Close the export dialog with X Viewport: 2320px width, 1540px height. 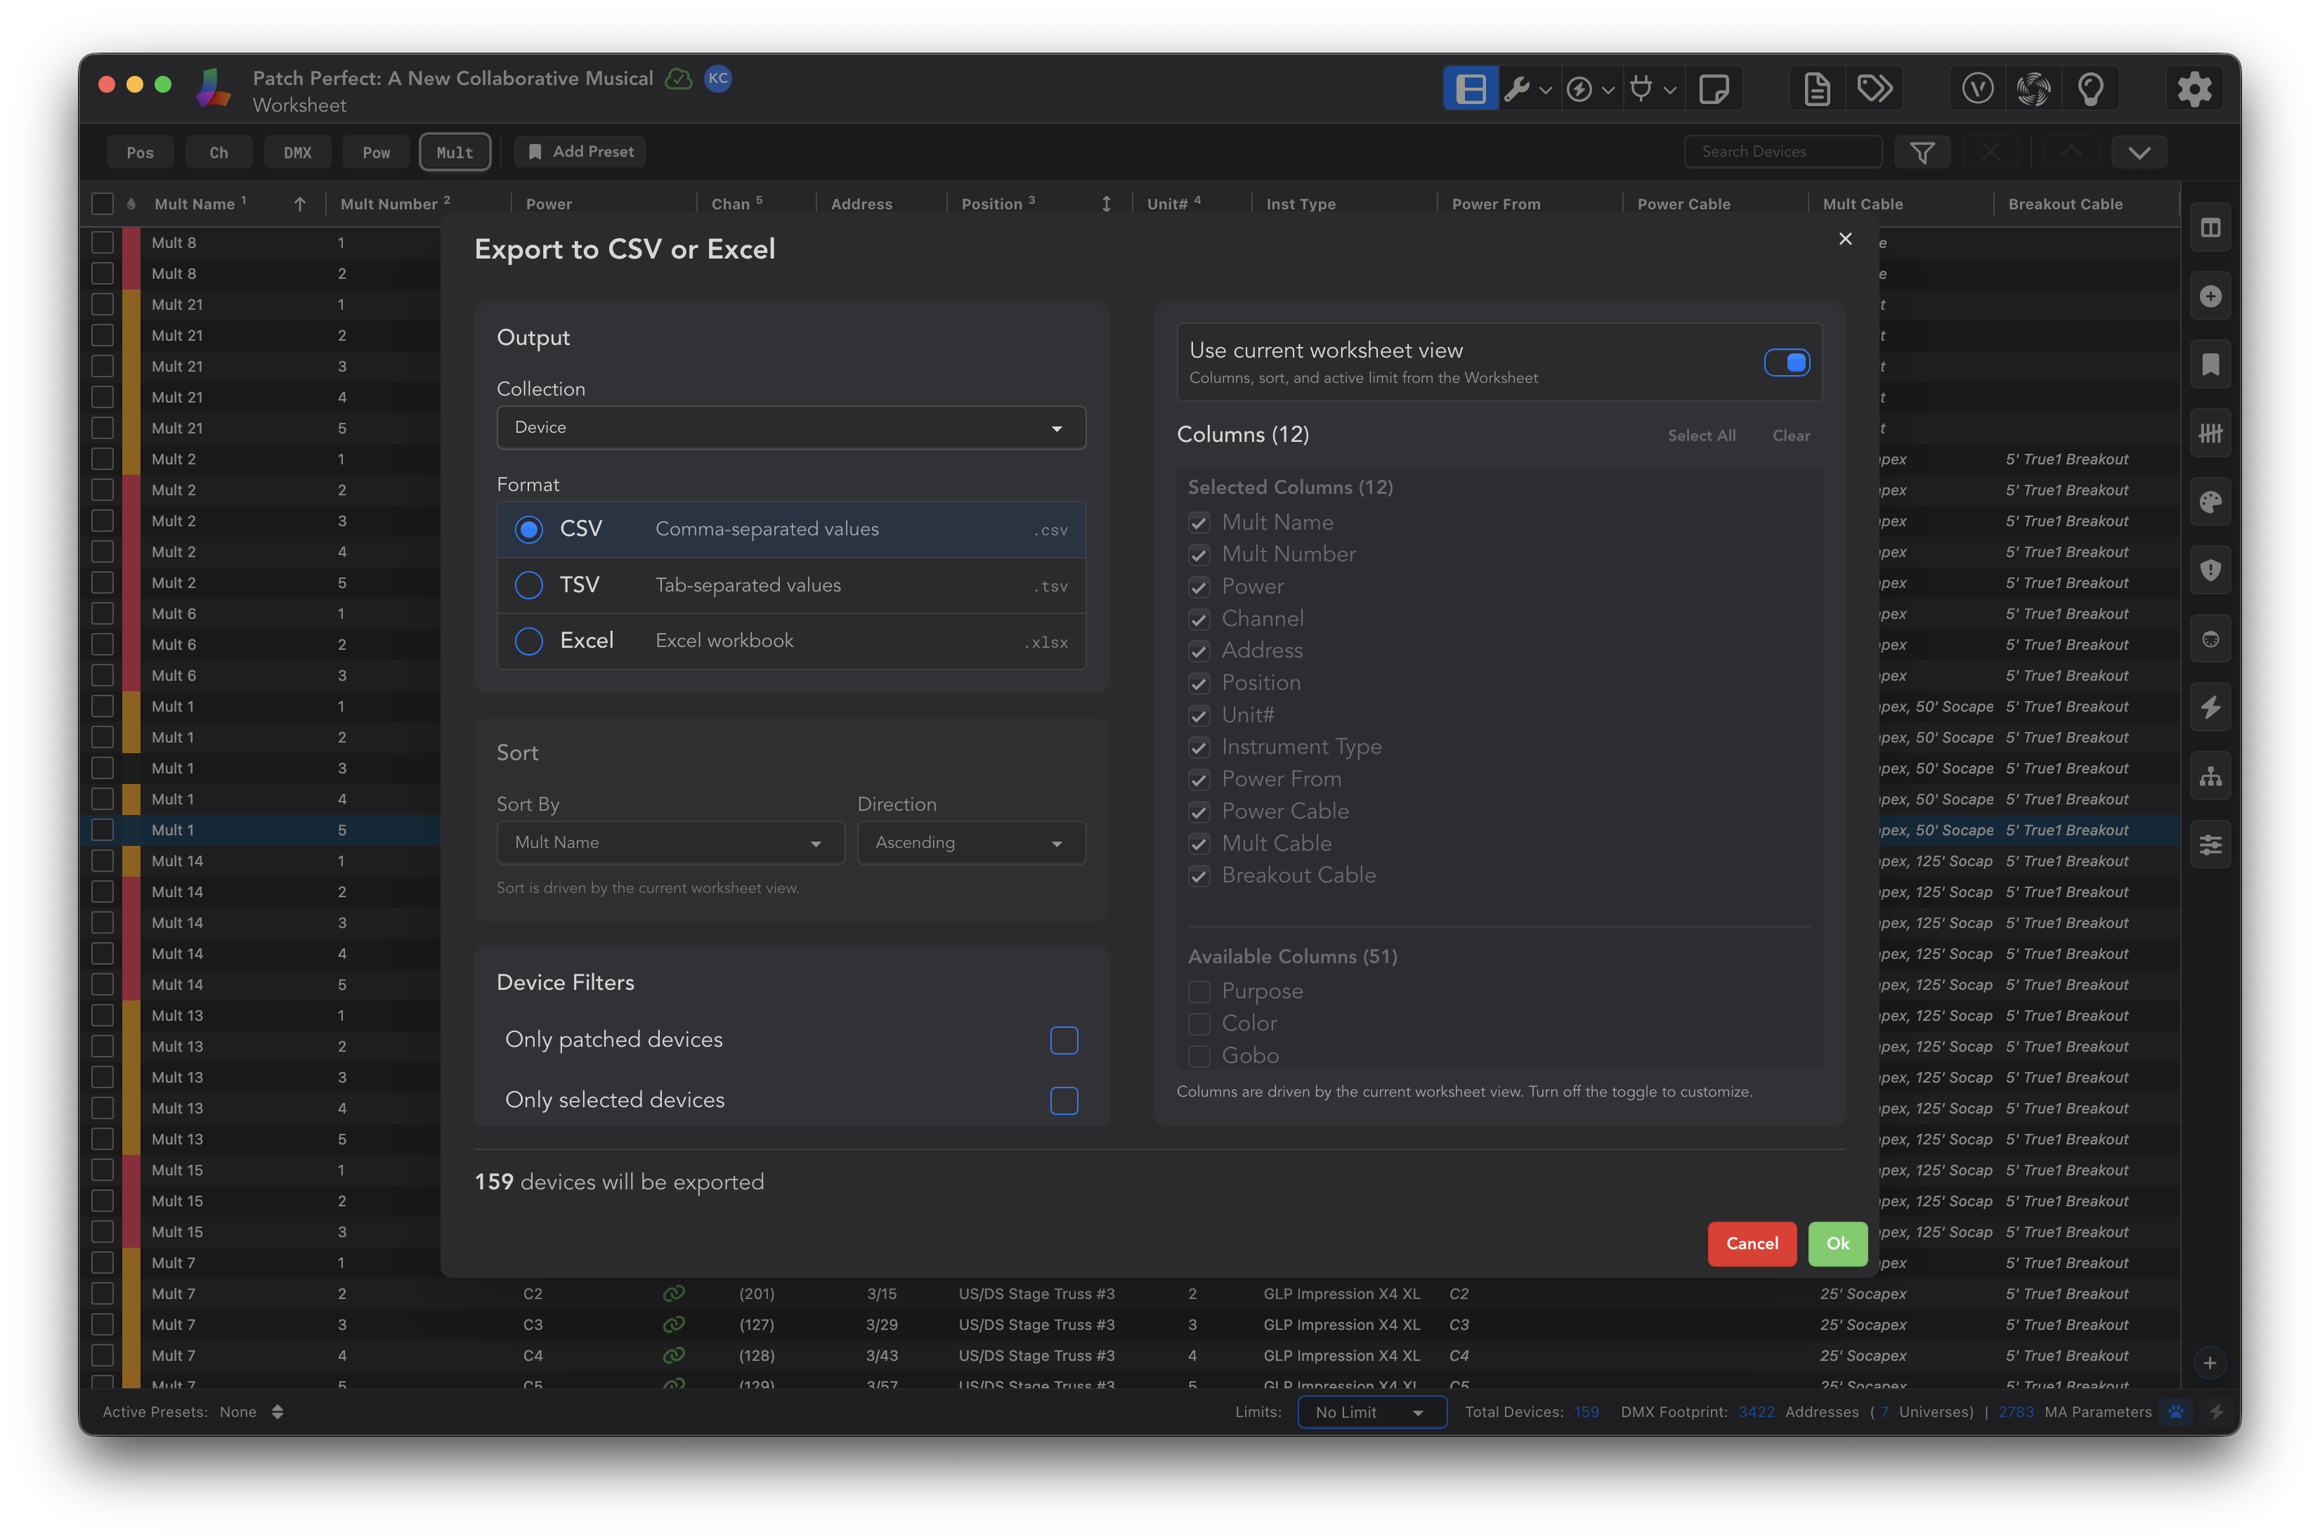1844,239
